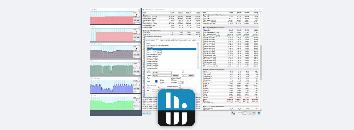Select the Core #0 VID row
Image resolution: width=354 pixels, height=130 pixels.
click(172, 33)
